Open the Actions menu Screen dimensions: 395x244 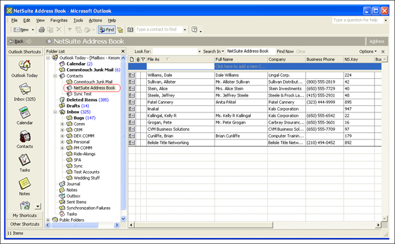point(95,20)
